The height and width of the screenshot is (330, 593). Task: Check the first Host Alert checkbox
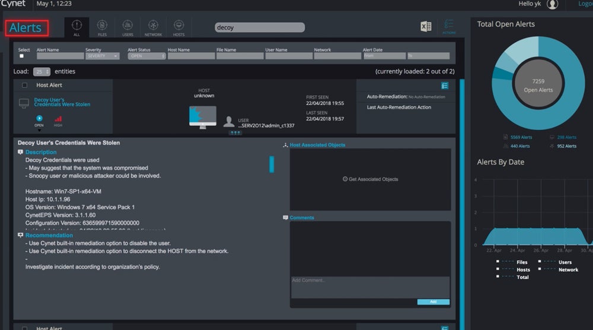point(24,85)
